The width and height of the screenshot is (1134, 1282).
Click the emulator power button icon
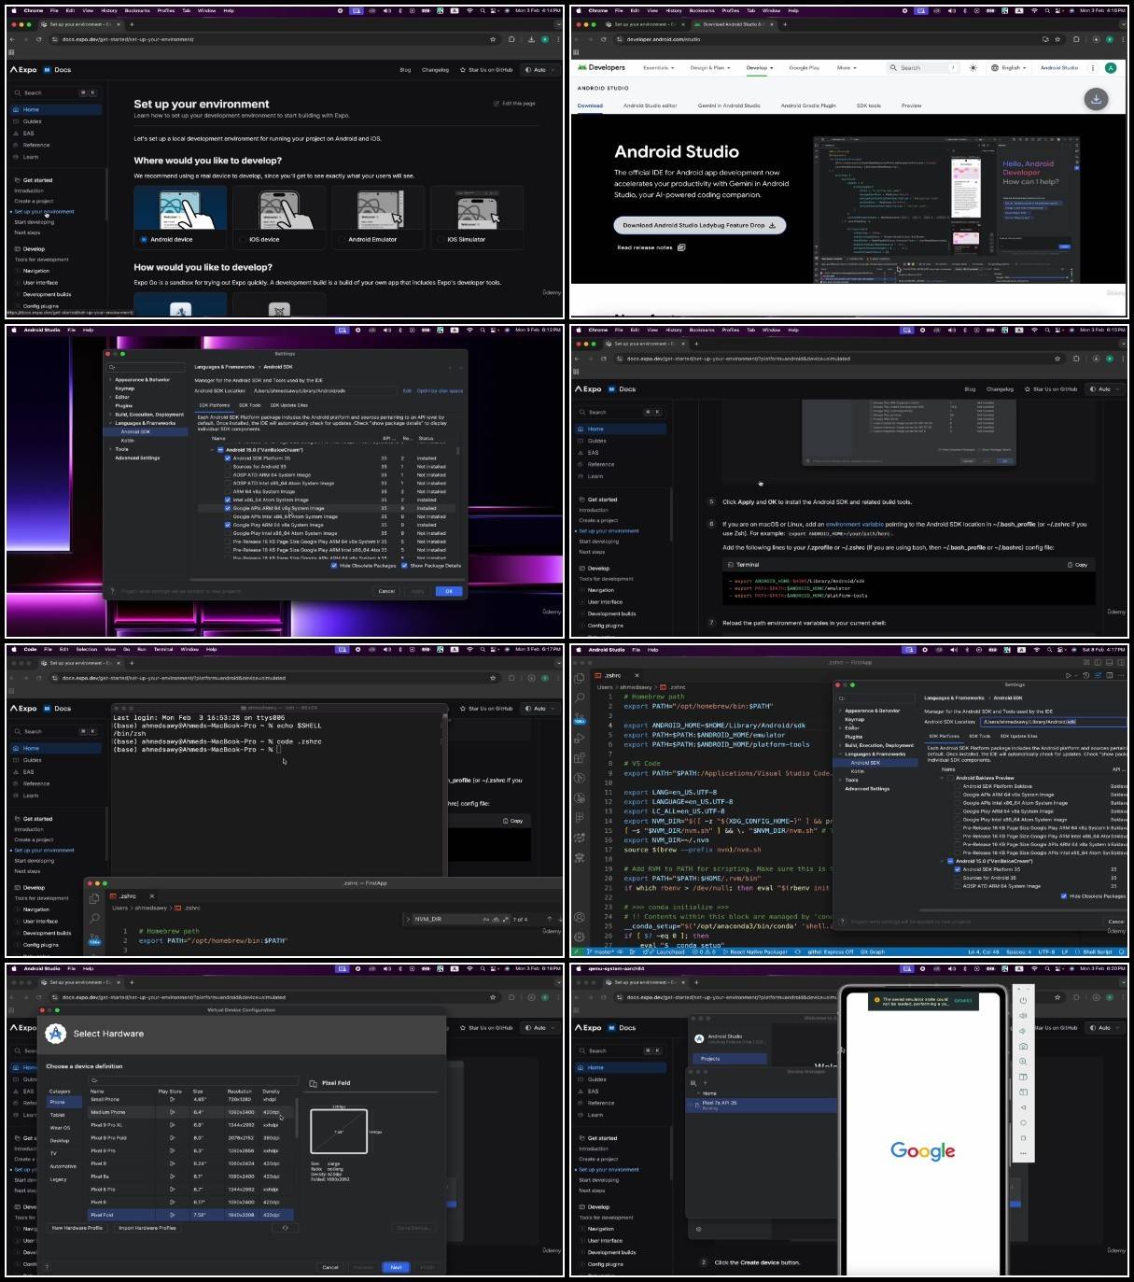1023,1001
